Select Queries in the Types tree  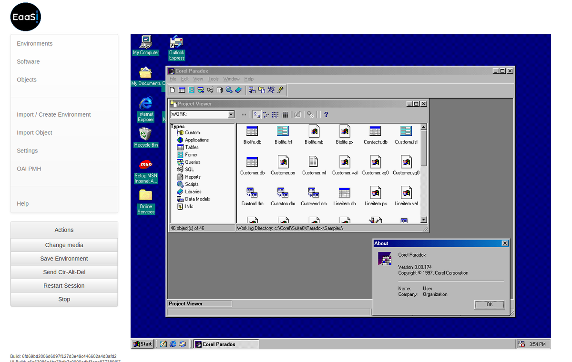coord(189,162)
